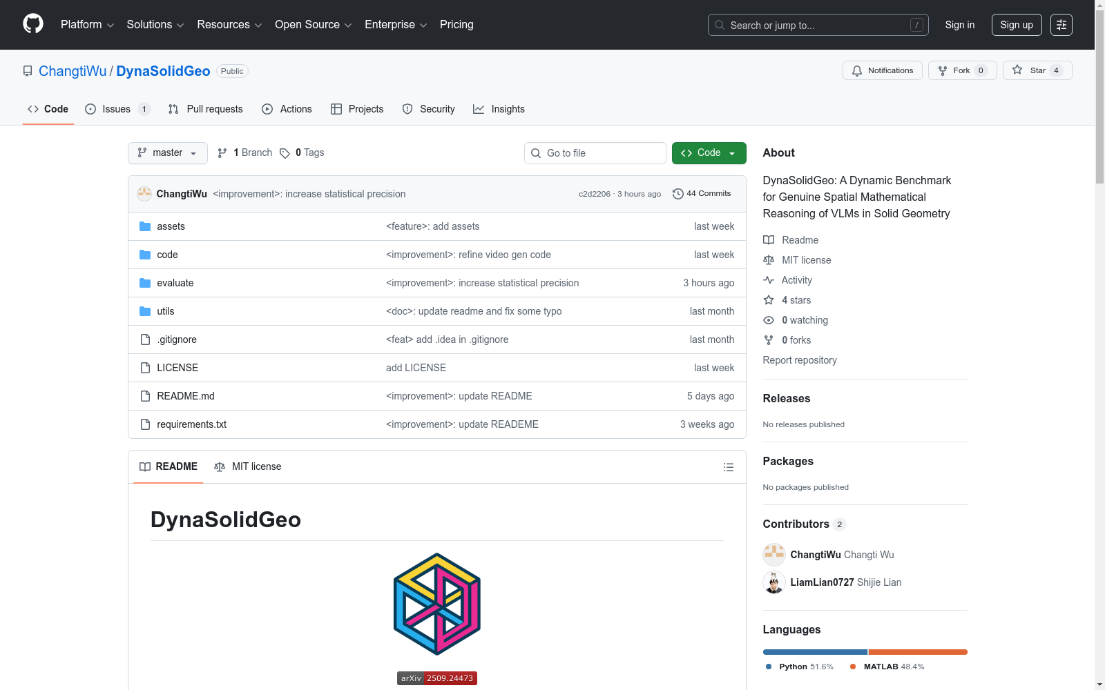Viewport: 1105px width, 690px height.
Task: Expand the Open Source menu
Action: click(314, 25)
